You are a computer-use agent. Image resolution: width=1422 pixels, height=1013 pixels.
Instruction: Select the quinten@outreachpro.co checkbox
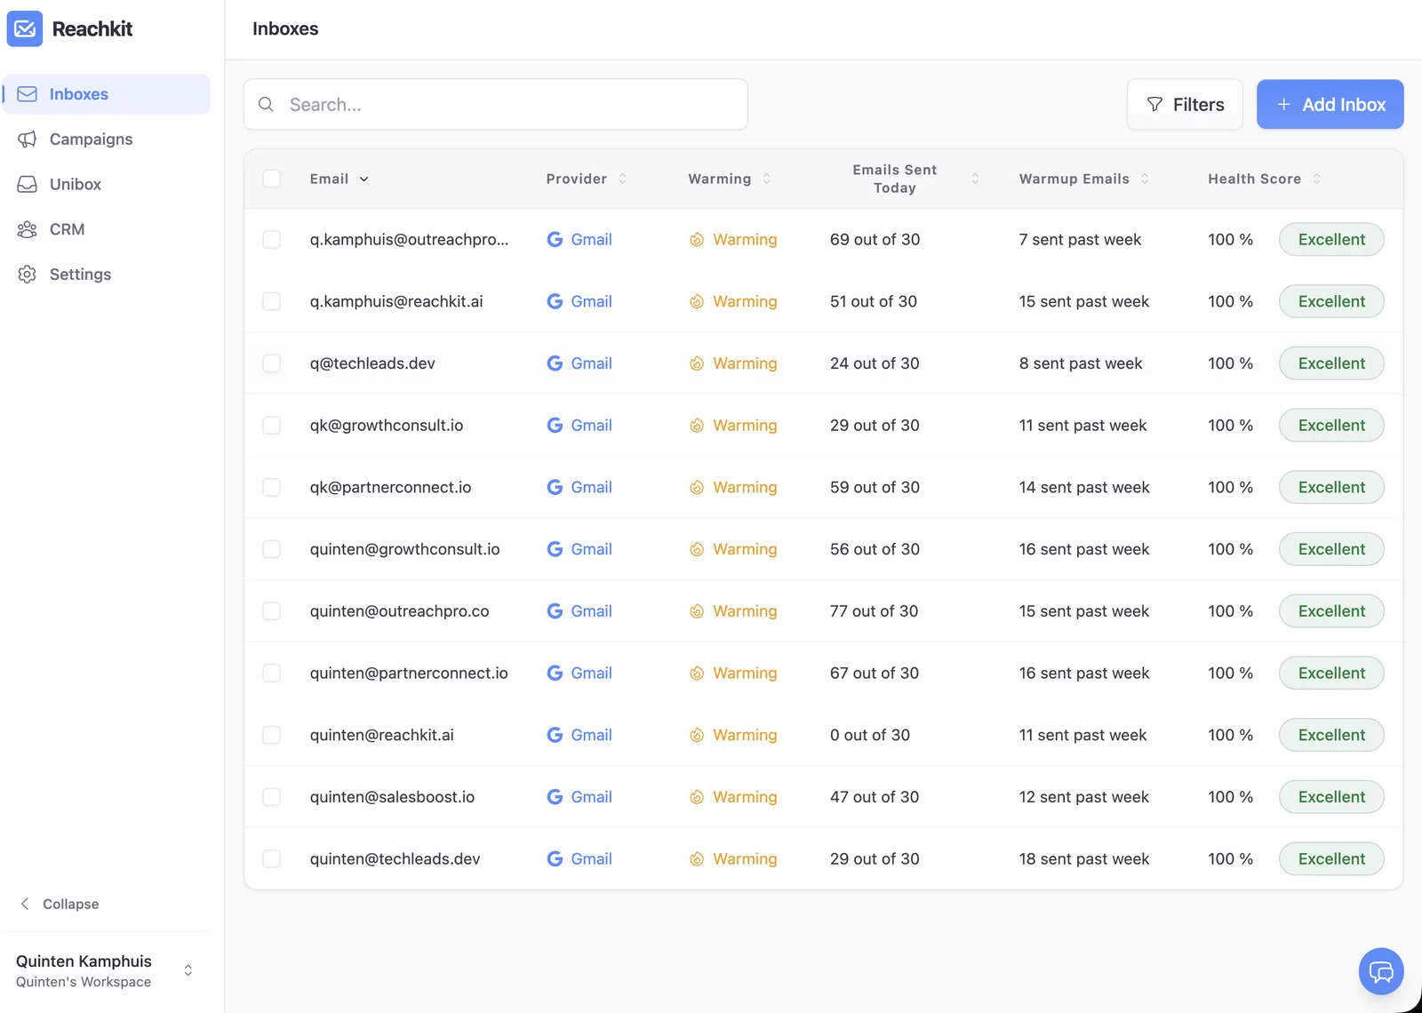point(272,611)
